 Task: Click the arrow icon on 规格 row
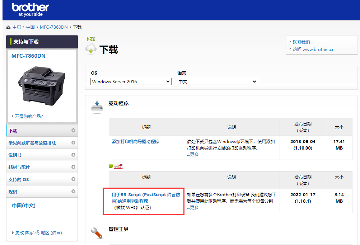pos(73,192)
